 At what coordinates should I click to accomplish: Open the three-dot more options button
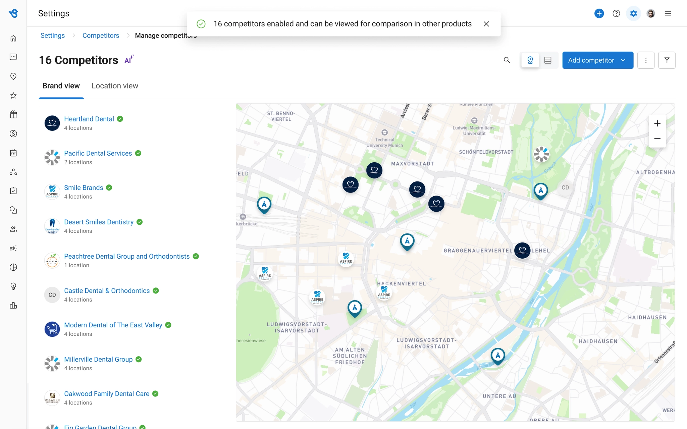(646, 60)
